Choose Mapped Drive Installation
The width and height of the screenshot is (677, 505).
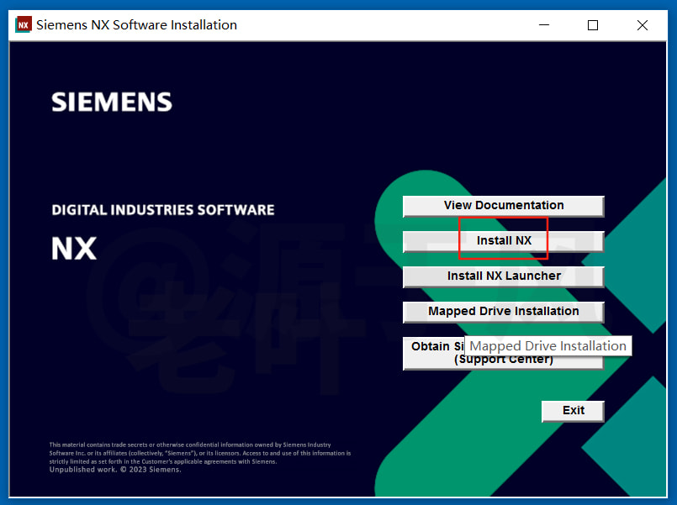[x=504, y=312]
